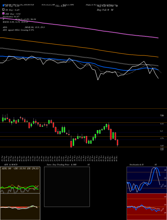The width and height of the screenshot is (167, 220).
Task: Click the 5.78 price axis label
Action: [x=162, y=138]
